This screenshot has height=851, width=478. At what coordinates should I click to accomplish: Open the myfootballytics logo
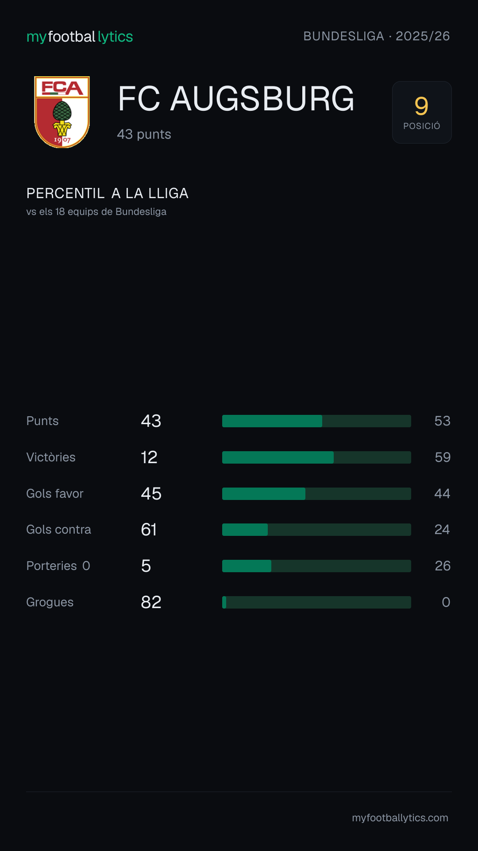80,37
